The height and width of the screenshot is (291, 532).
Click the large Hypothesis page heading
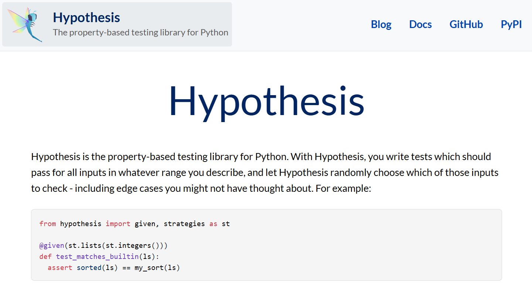tap(266, 101)
